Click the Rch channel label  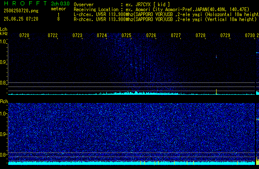coord(4,101)
